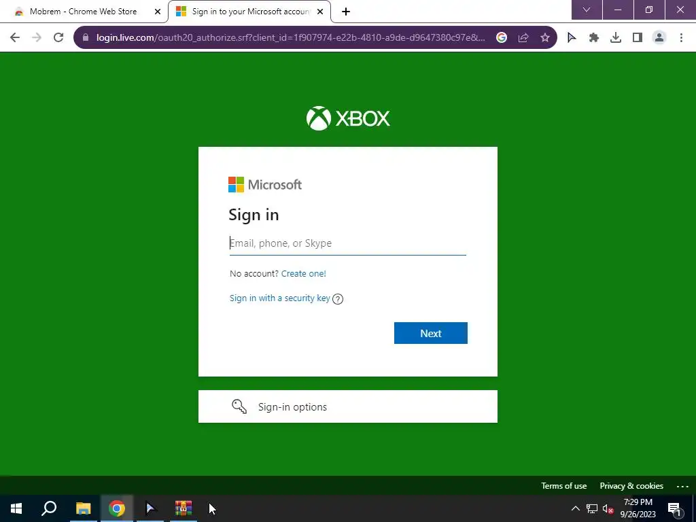Open the Extensions puzzle-piece menu
Image resolution: width=696 pixels, height=522 pixels.
tap(594, 37)
